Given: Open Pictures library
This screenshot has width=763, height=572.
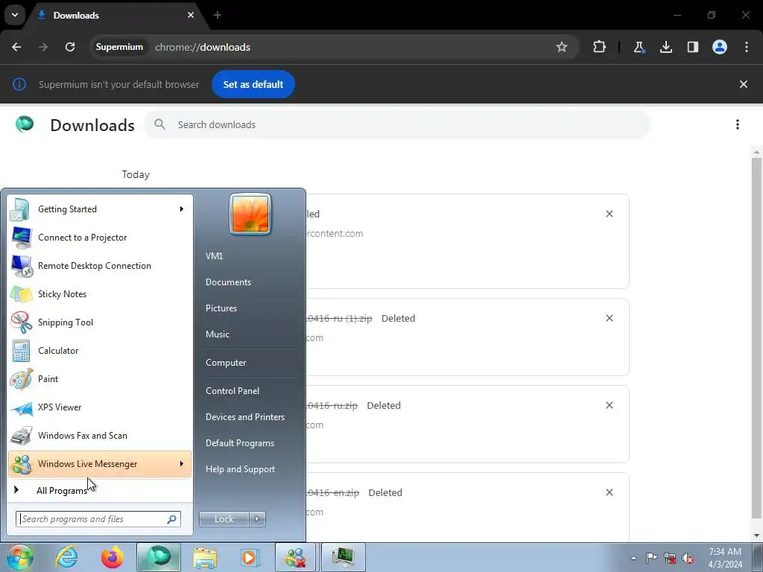Looking at the screenshot, I should [x=221, y=308].
